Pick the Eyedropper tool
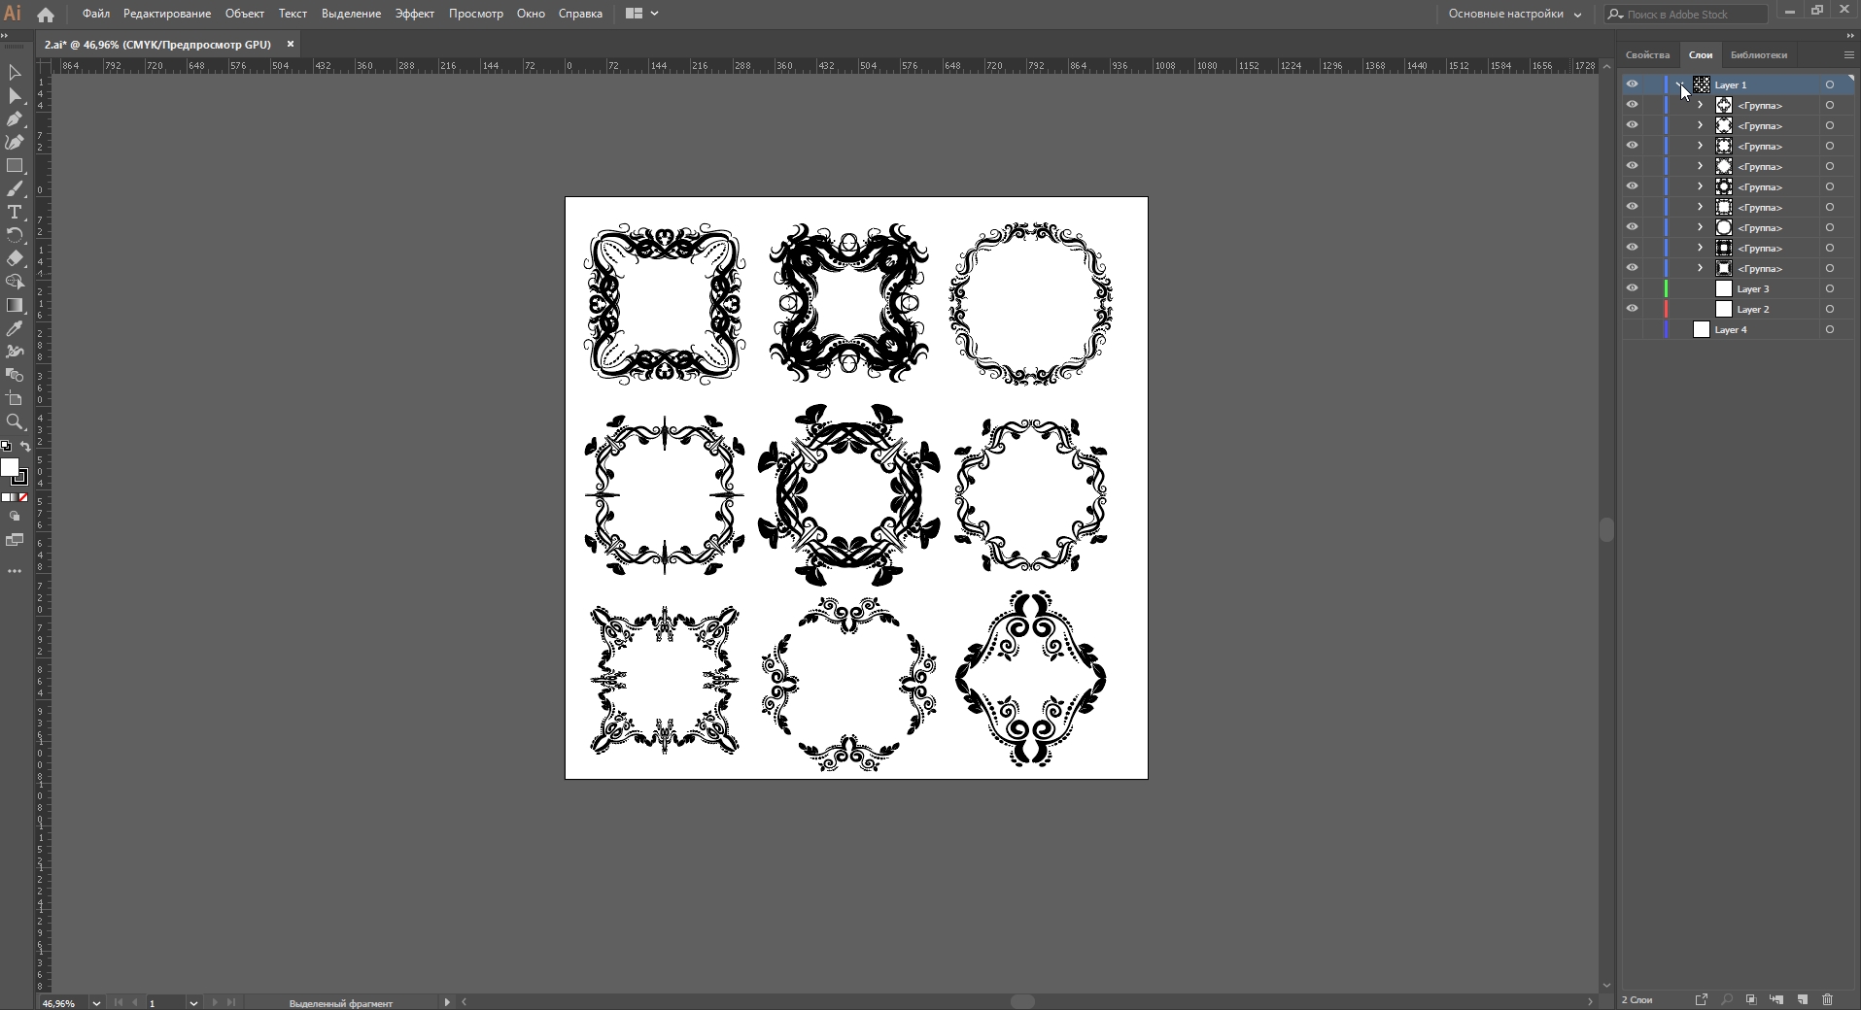This screenshot has width=1861, height=1010. pyautogui.click(x=15, y=329)
